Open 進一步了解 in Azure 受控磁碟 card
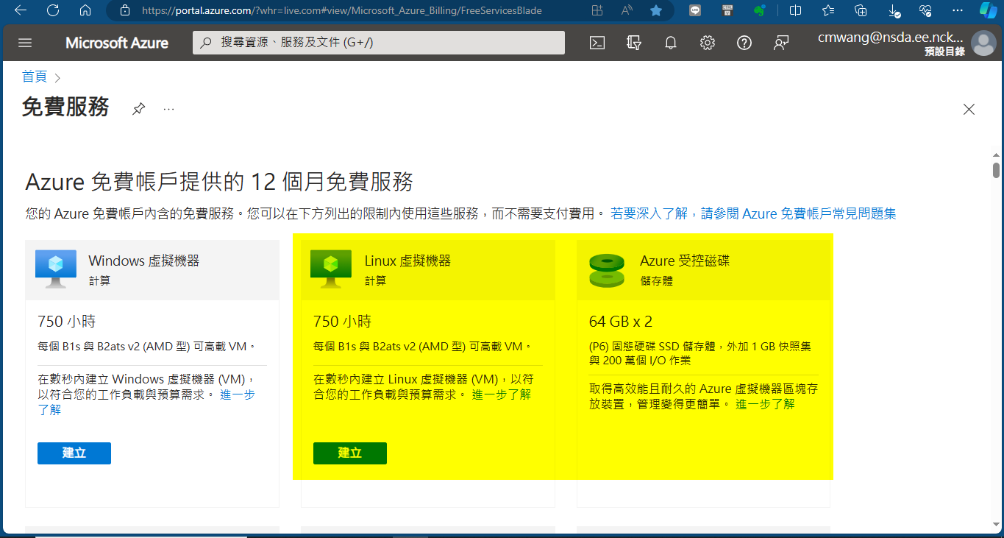Screen dimensions: 1004x538 point(765,404)
